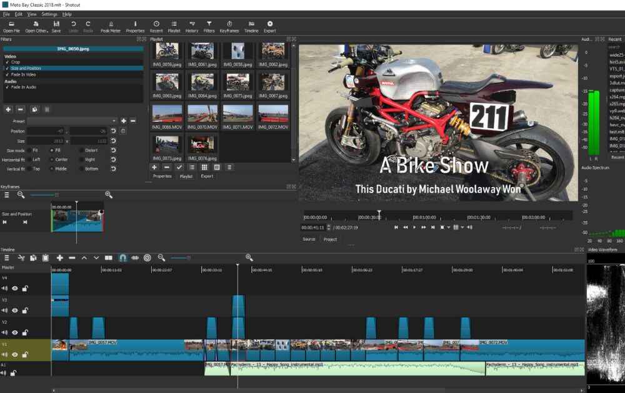This screenshot has width=625, height=393.
Task: Open the File menu
Action: coord(6,14)
